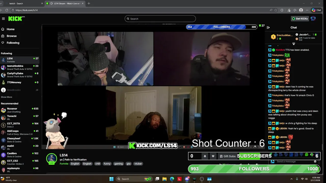Expand the chat leaderboard pull-down handle
This screenshot has width=326, height=183.
pyautogui.click(x=294, y=44)
